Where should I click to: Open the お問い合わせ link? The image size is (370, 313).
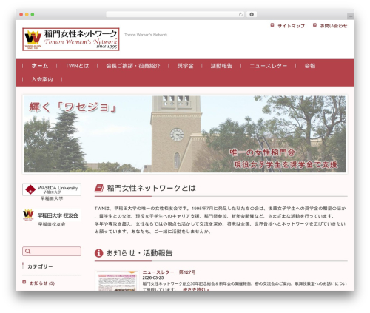pos(334,26)
